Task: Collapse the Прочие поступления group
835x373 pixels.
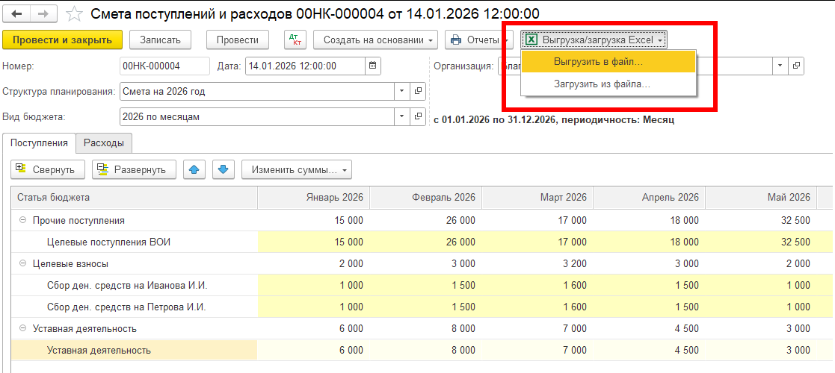Action: pos(22,221)
